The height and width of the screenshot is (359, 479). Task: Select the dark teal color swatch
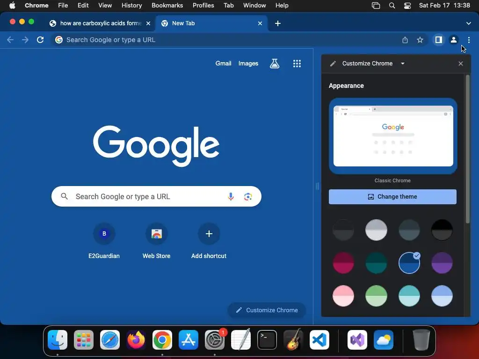pyautogui.click(x=377, y=263)
